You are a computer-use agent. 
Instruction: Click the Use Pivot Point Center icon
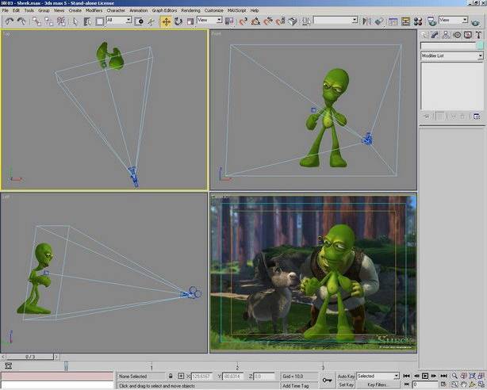pyautogui.click(x=229, y=21)
